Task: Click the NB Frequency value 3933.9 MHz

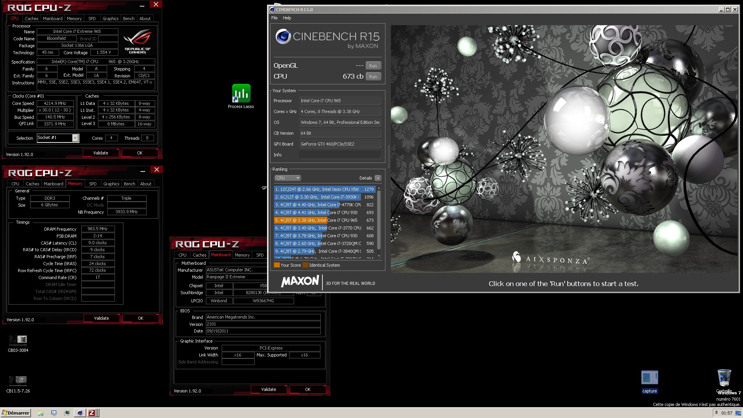Action: coord(127,212)
